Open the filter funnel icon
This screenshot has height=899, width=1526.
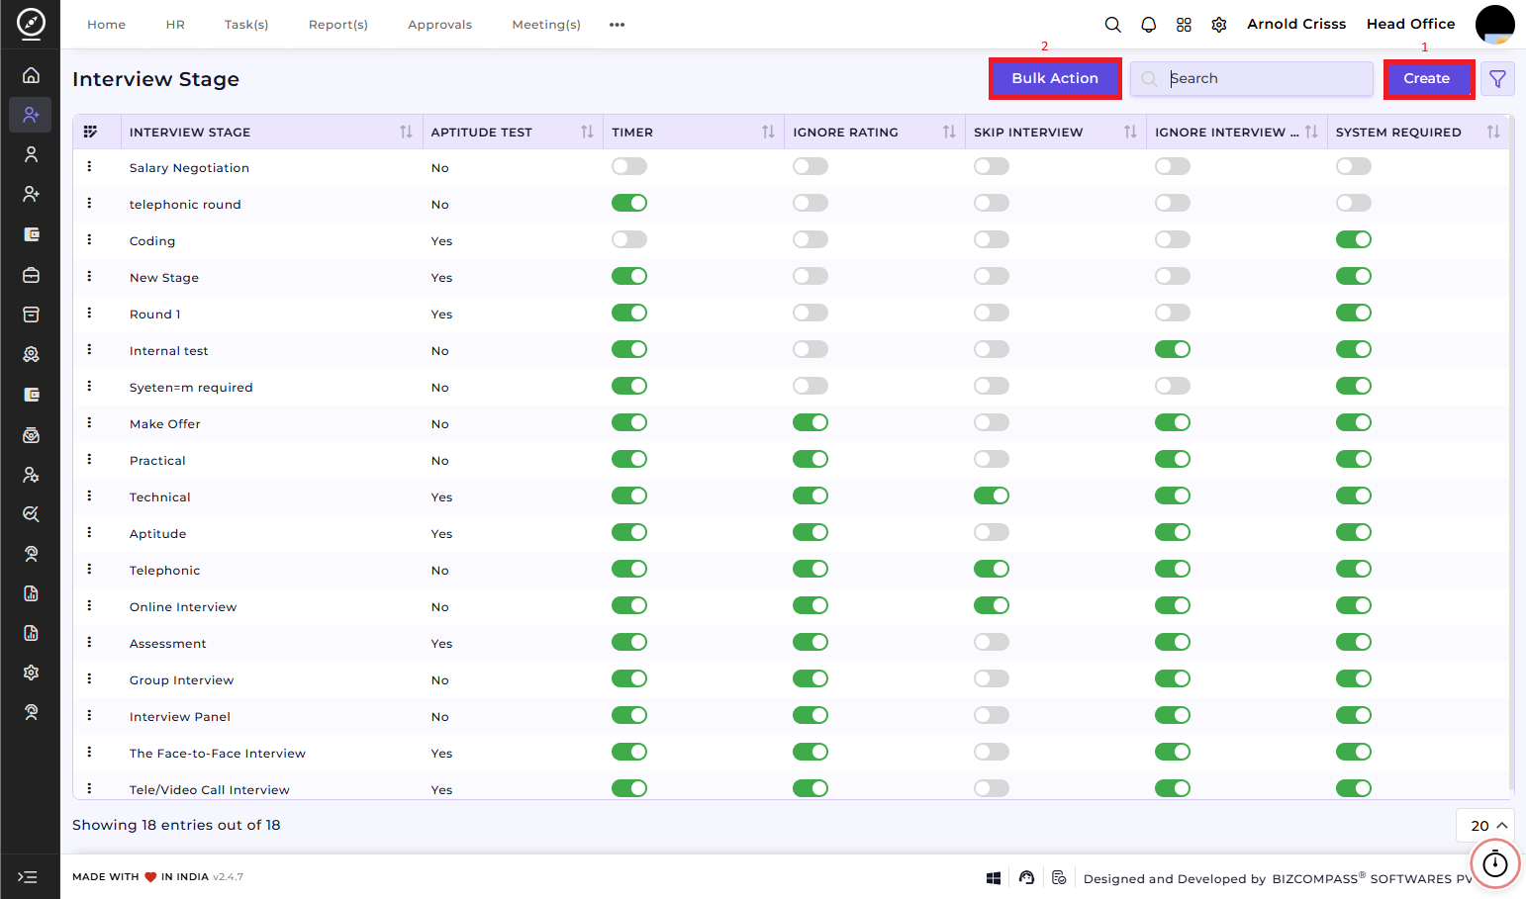tap(1497, 79)
